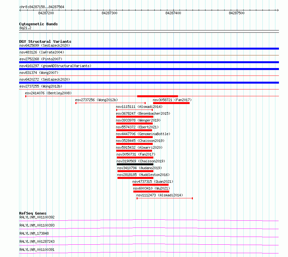Click the RefSeq Genes track title

coord(33,213)
